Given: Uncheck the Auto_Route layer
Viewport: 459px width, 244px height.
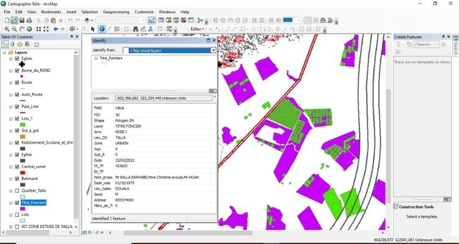Looking at the screenshot, I should point(17,95).
